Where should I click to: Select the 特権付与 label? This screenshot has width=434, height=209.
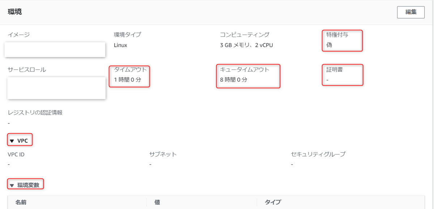click(x=337, y=35)
